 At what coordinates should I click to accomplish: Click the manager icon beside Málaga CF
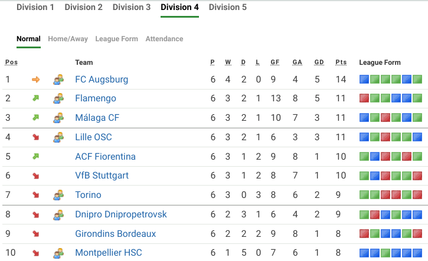[x=58, y=118]
